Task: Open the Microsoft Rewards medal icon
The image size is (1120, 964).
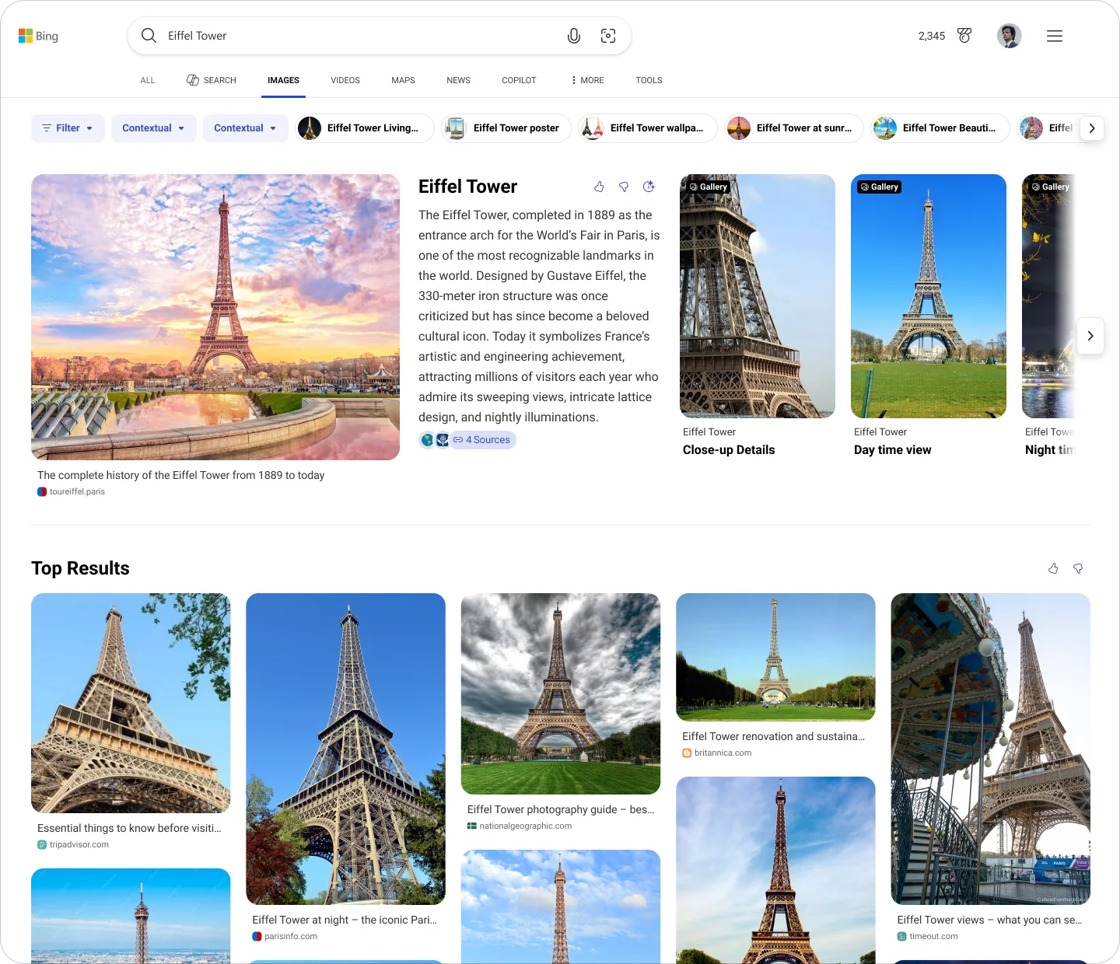Action: (x=964, y=36)
